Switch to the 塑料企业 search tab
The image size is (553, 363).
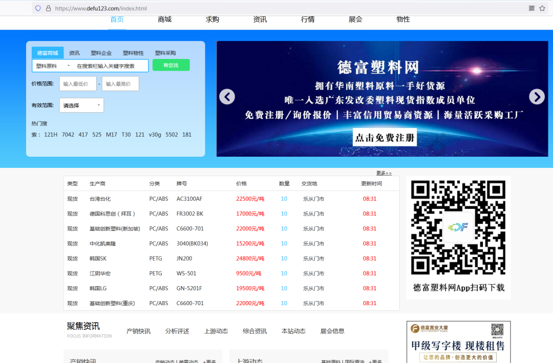point(101,52)
